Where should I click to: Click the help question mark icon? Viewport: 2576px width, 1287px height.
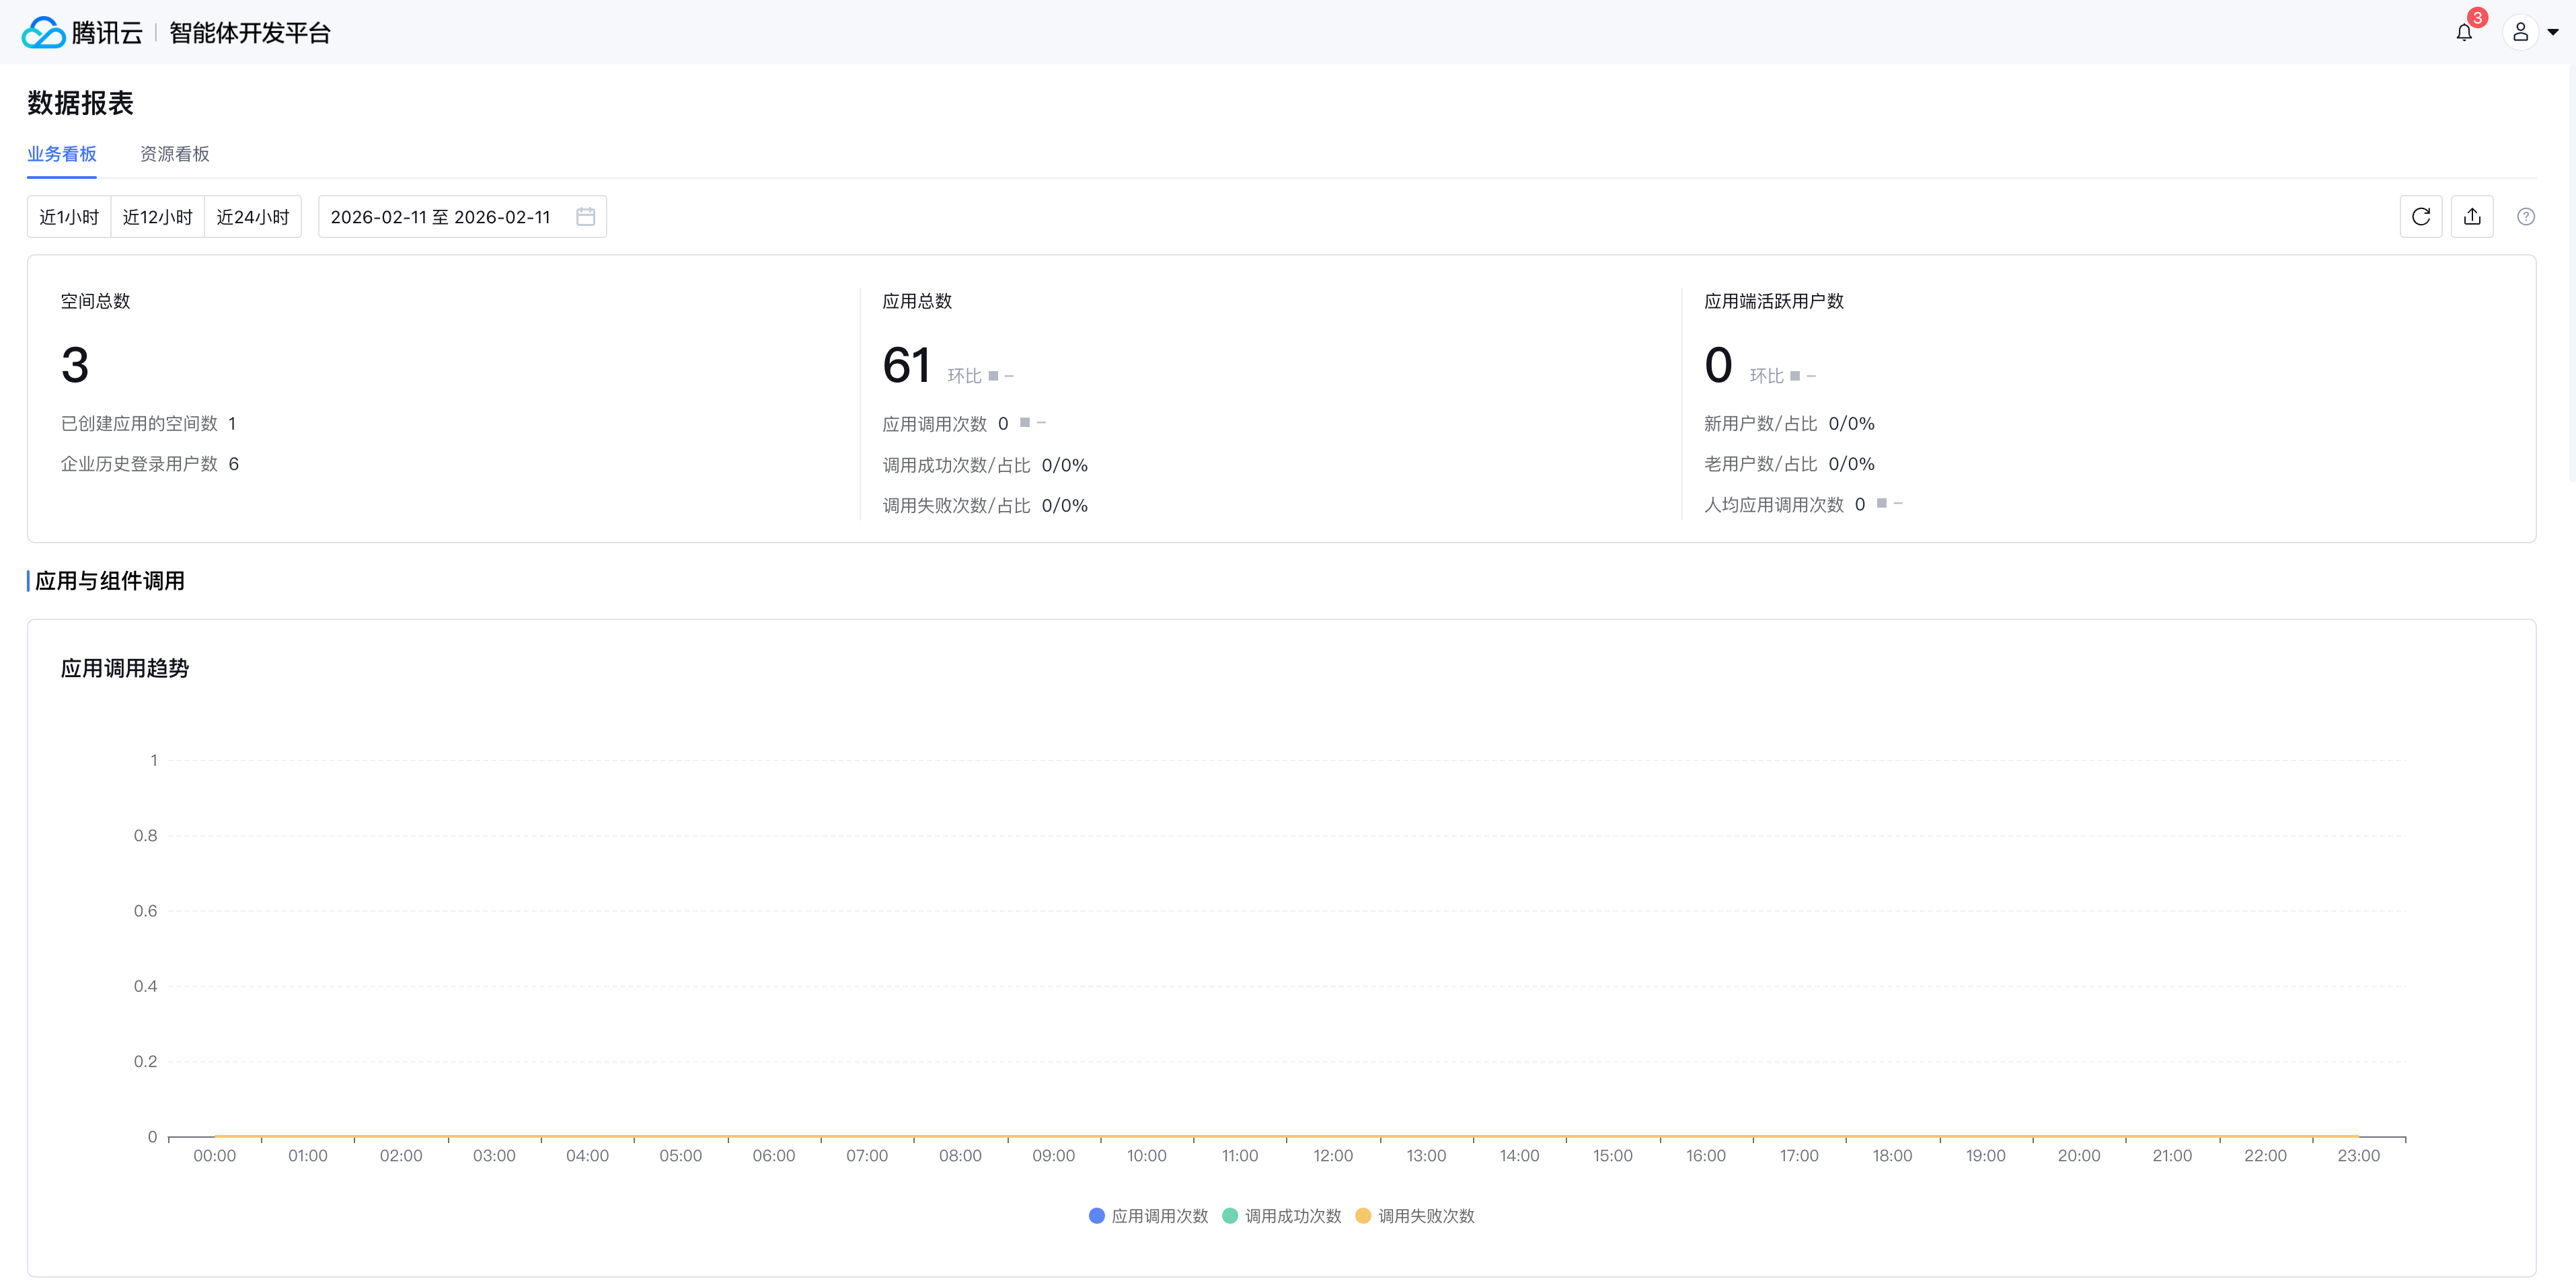tap(2525, 217)
